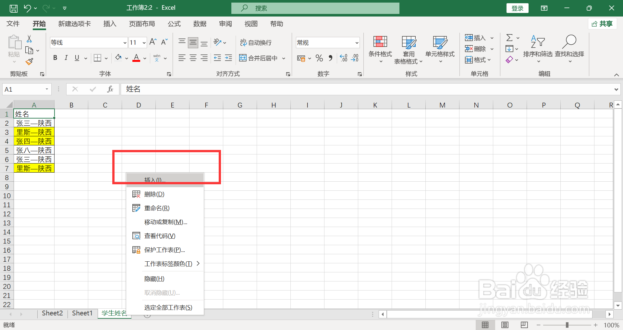Expand the Name Box dropdown arrow
Viewport: 623px width, 330px height.
47,89
